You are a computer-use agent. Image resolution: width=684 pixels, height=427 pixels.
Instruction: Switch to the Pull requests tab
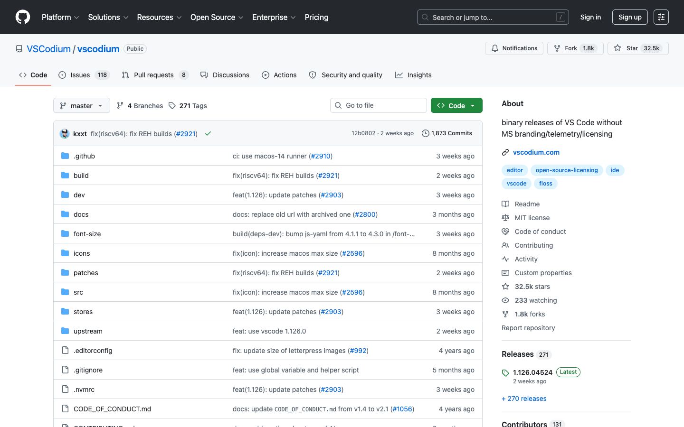155,75
